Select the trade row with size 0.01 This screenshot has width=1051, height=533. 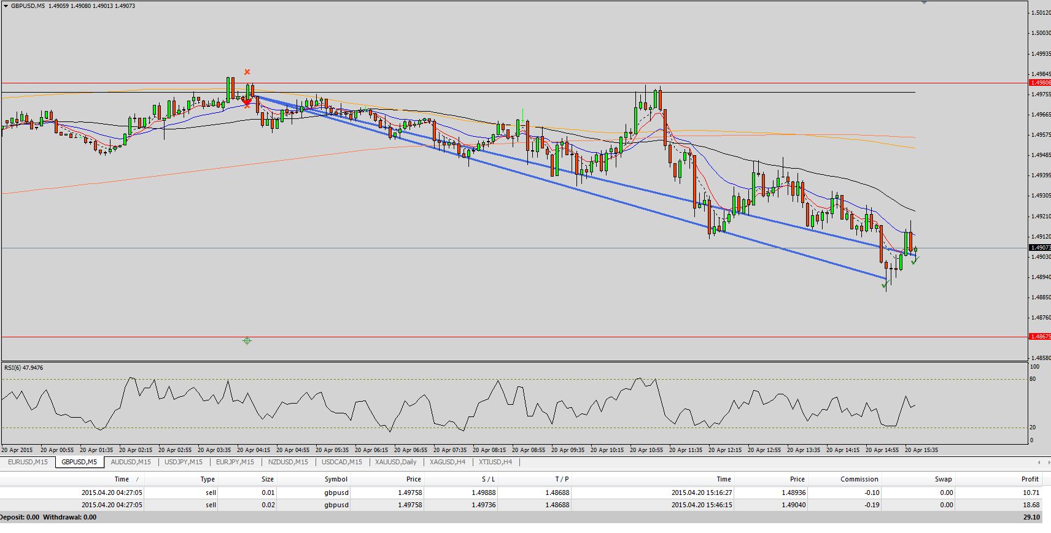[521, 493]
